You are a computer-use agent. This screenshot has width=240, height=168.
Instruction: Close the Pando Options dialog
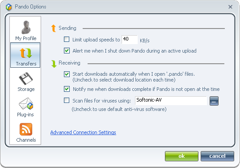pyautogui.click(x=230, y=7)
